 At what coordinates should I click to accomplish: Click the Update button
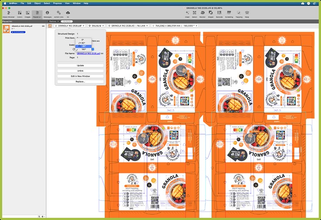point(80,65)
